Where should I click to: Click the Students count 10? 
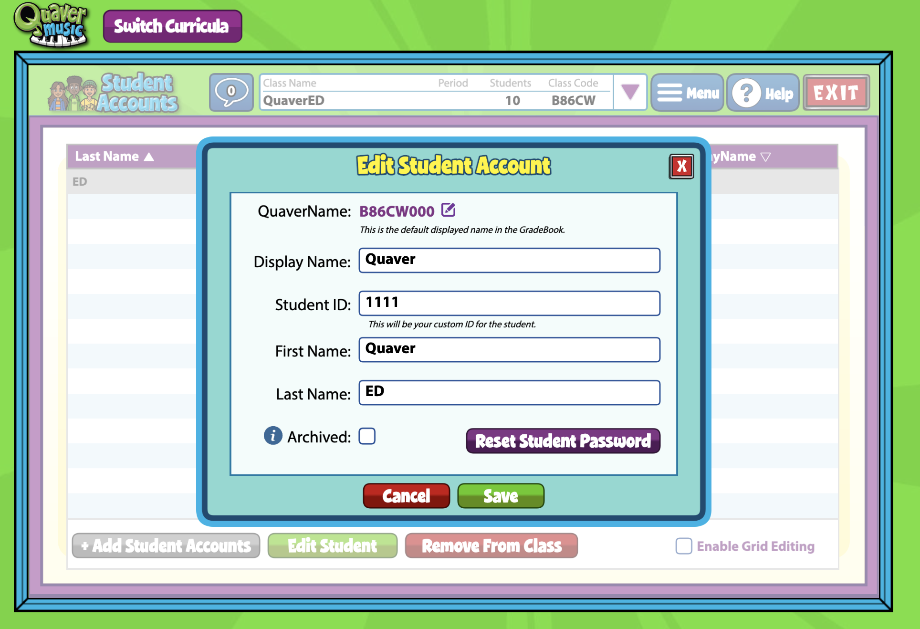(x=512, y=101)
